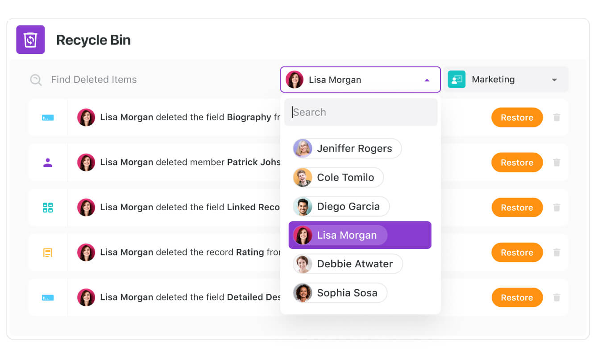The width and height of the screenshot is (598, 358).
Task: Click 'deleted the record Rating' text
Action: [210, 252]
